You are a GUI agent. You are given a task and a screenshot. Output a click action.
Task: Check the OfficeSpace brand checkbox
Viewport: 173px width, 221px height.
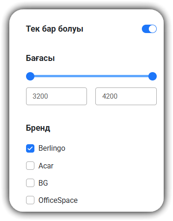point(30,200)
